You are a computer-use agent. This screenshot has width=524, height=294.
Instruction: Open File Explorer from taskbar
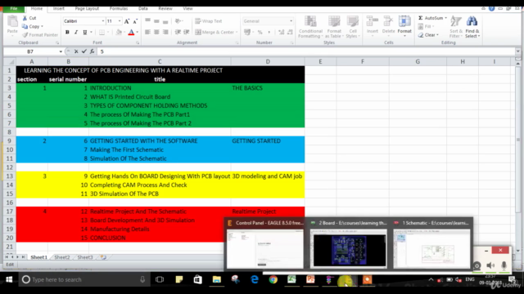(216, 279)
